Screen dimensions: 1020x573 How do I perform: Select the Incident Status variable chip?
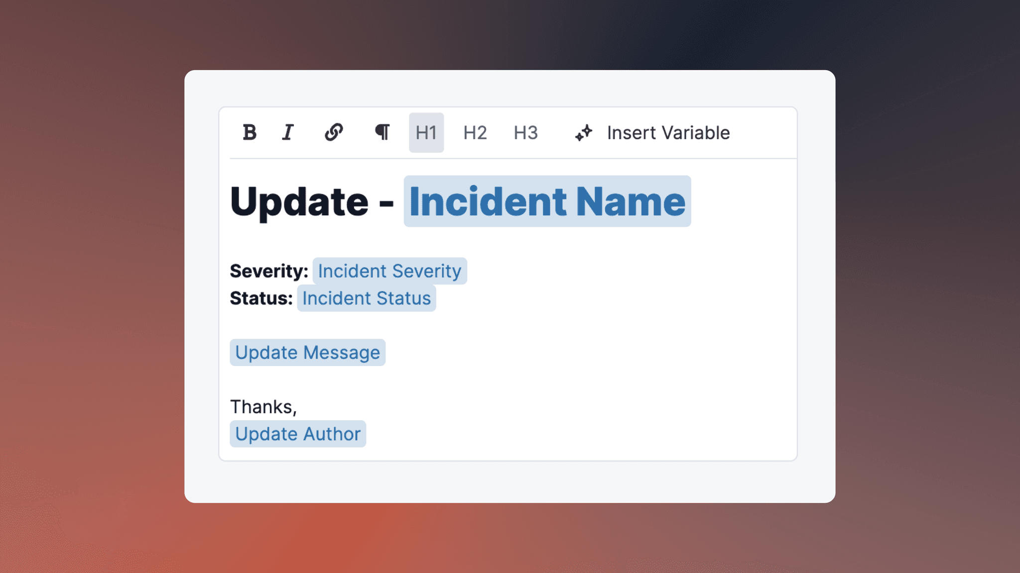point(367,298)
